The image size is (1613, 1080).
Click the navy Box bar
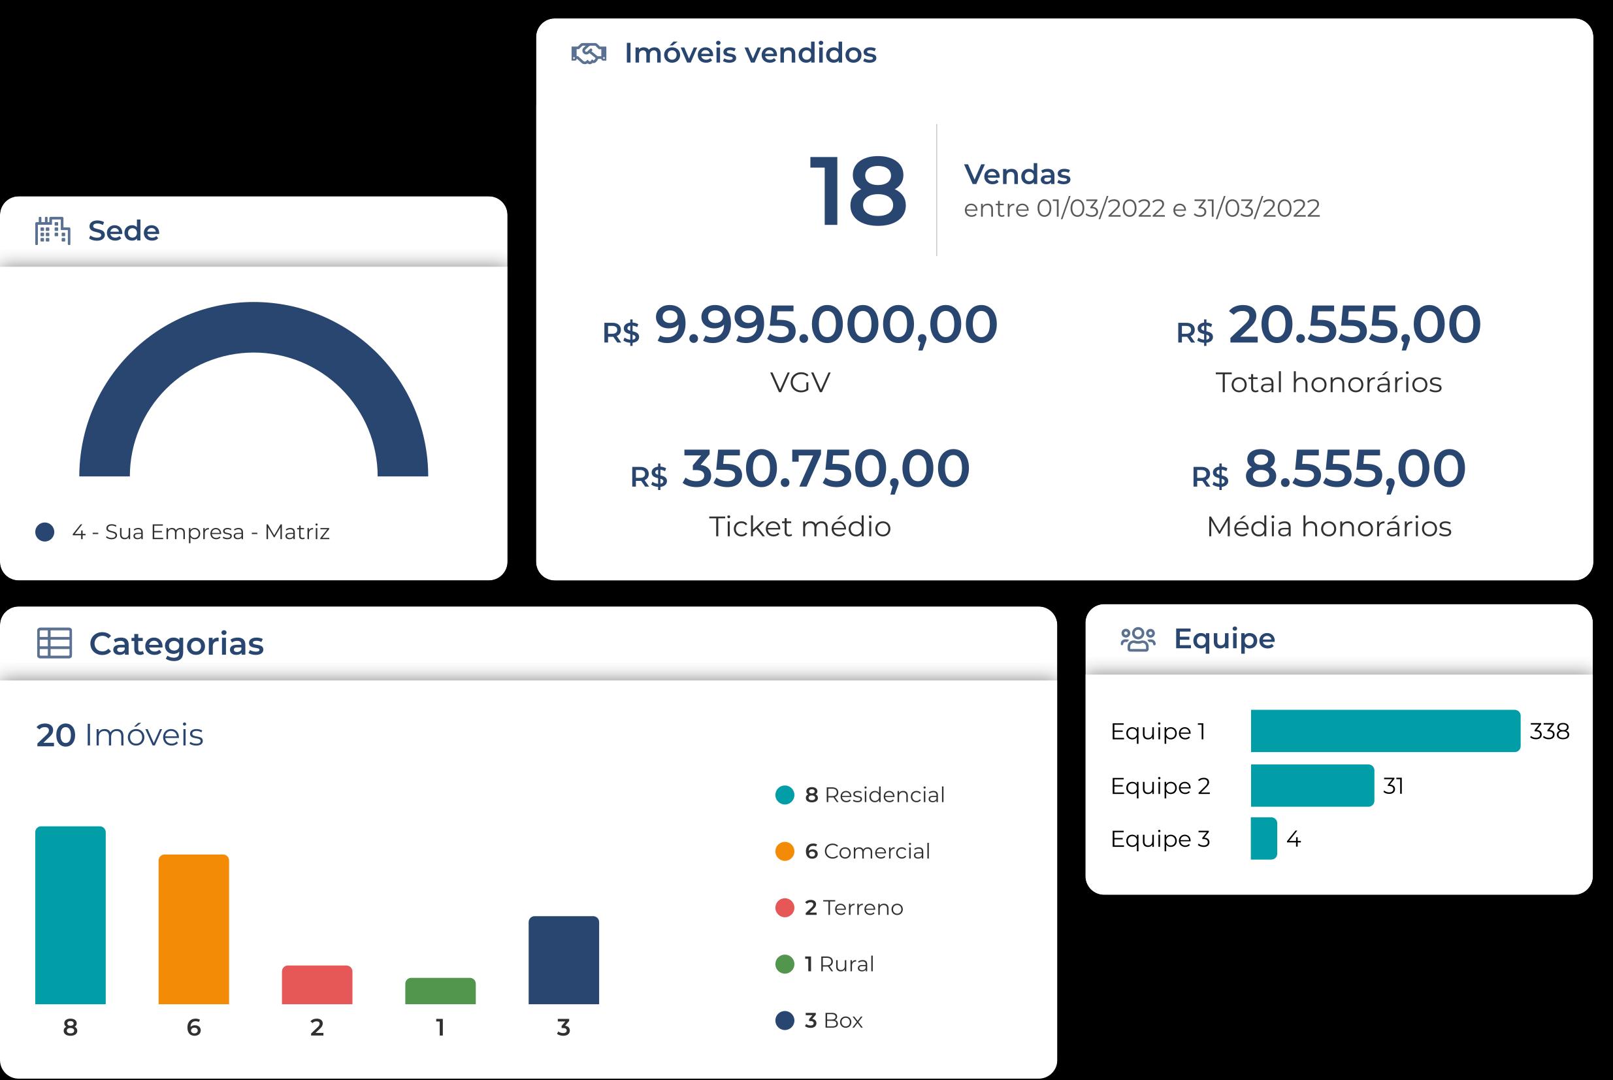point(563,960)
